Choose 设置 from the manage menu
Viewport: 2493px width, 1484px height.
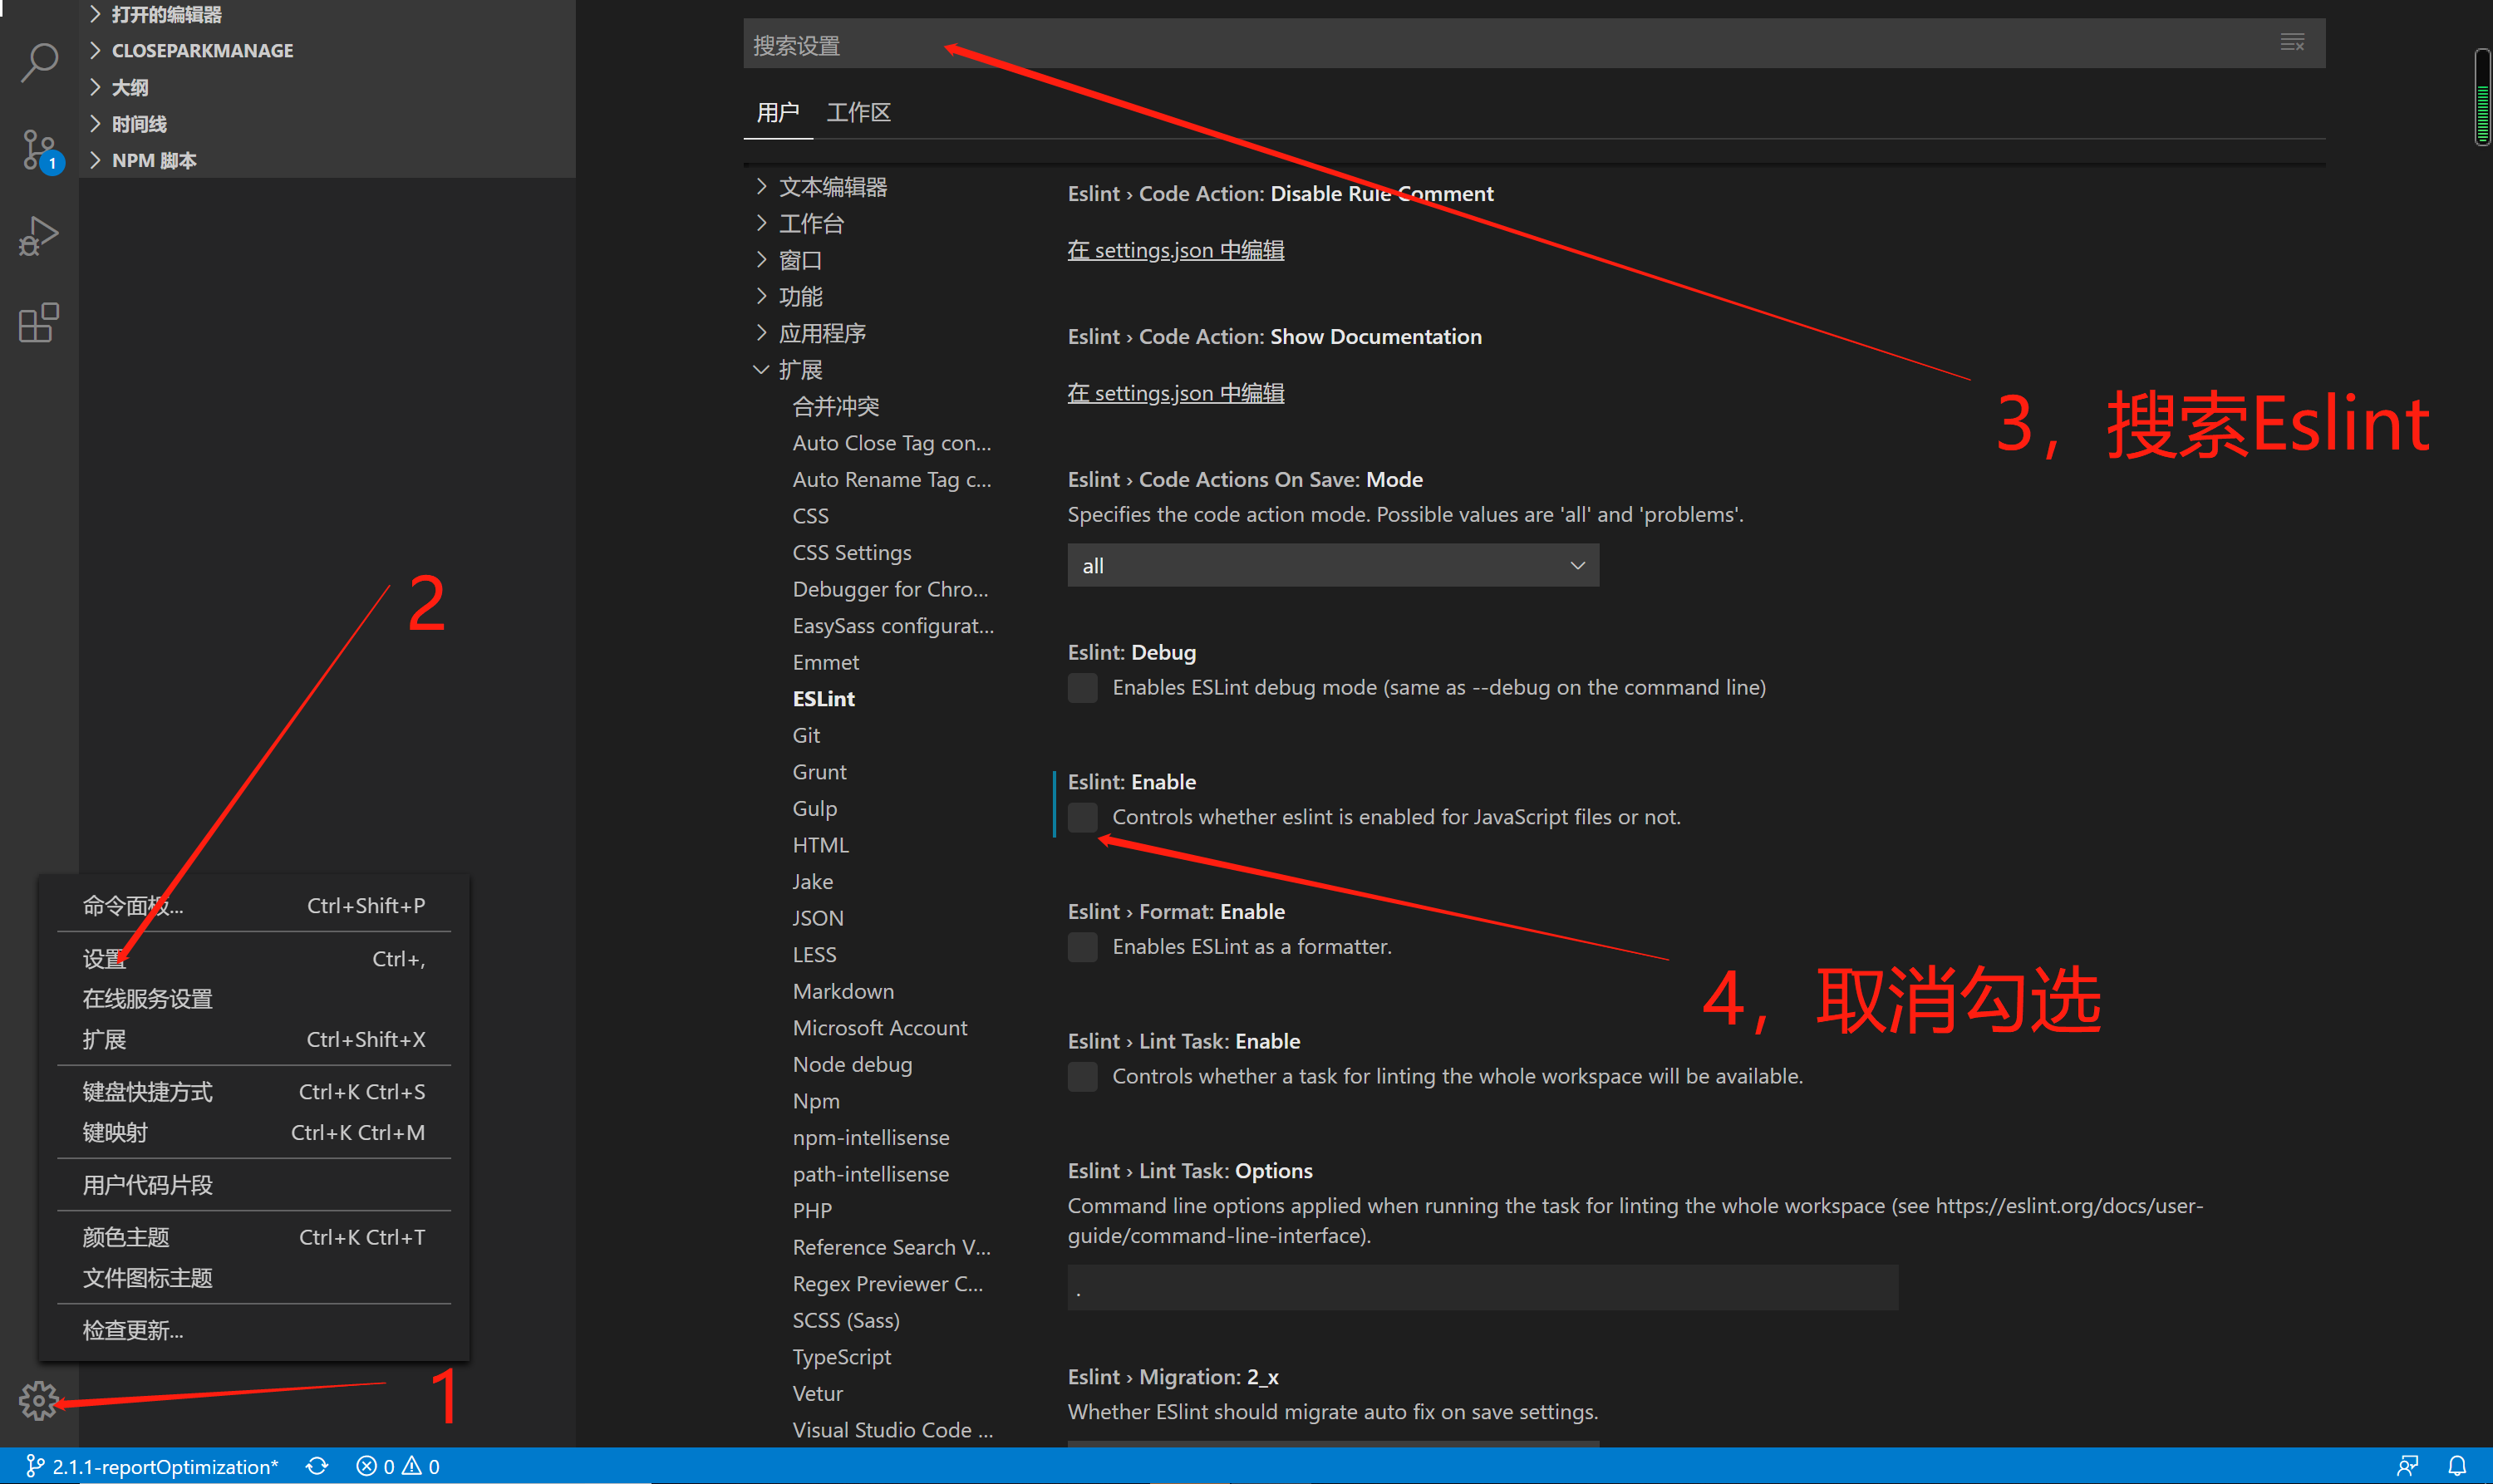254,959
